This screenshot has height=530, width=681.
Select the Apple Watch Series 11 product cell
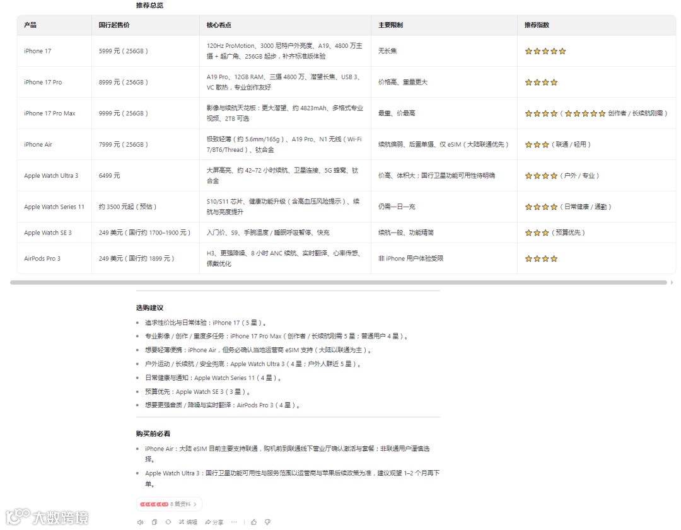(x=54, y=207)
